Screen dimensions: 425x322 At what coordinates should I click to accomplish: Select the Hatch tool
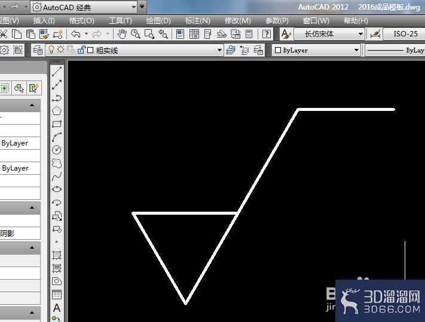pos(57,255)
